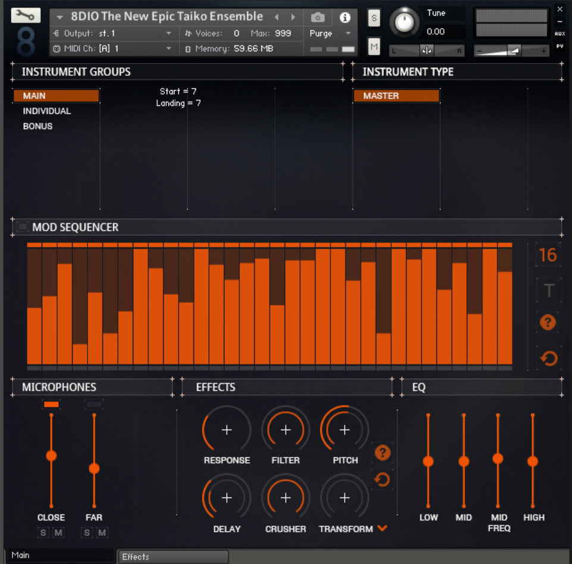Open the Mod Sequencer help question mark

[548, 322]
